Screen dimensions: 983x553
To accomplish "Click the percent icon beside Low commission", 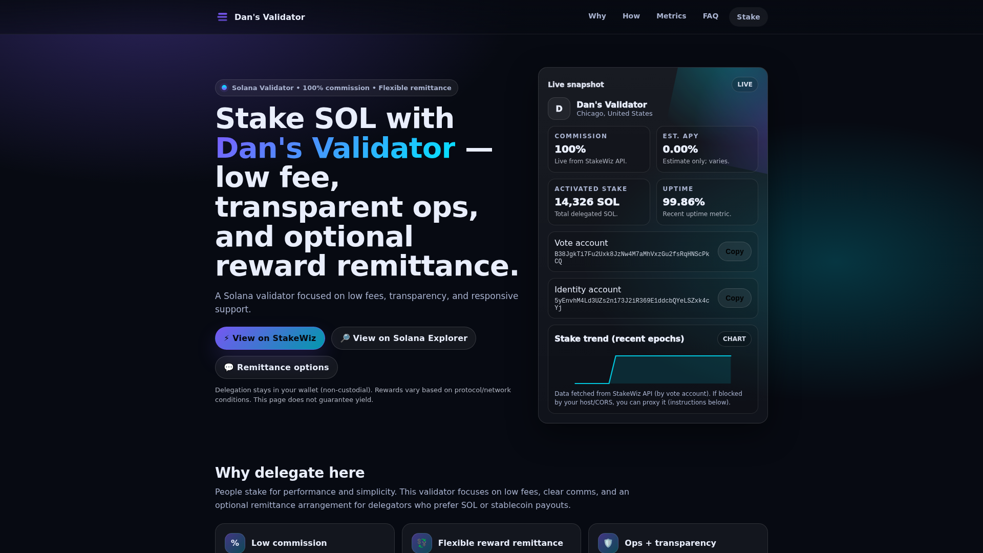I will click(235, 543).
